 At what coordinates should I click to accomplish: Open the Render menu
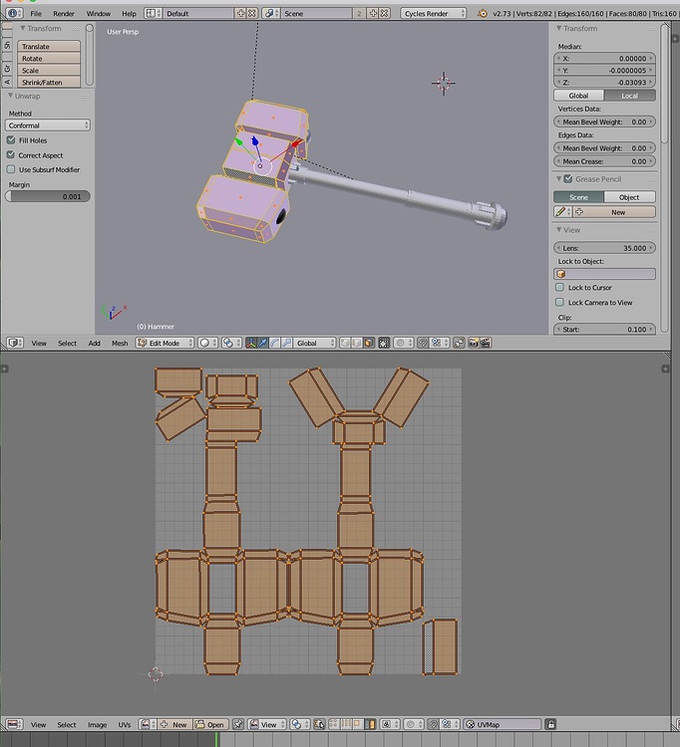click(x=64, y=13)
